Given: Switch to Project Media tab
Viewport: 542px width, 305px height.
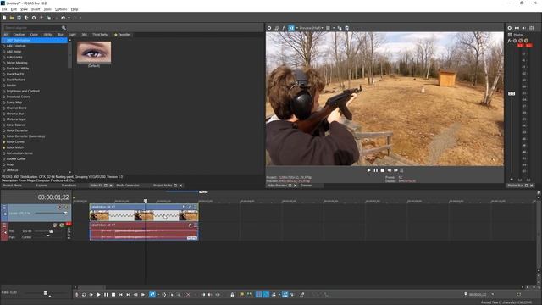Looking at the screenshot, I should (x=13, y=186).
